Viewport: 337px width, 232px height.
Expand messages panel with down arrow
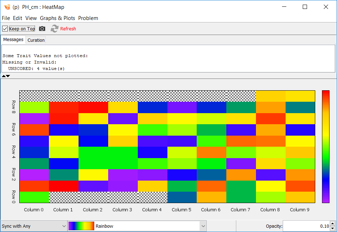click(8, 76)
